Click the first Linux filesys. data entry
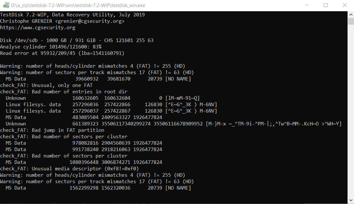 click(111, 105)
